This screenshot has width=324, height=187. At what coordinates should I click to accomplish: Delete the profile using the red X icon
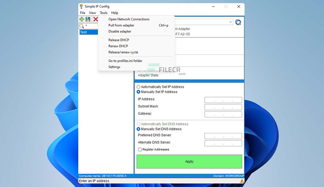point(95,19)
